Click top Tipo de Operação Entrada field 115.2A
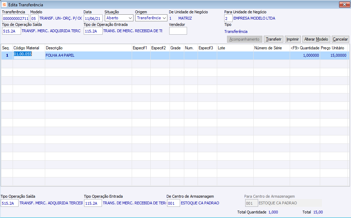 pos(93,31)
